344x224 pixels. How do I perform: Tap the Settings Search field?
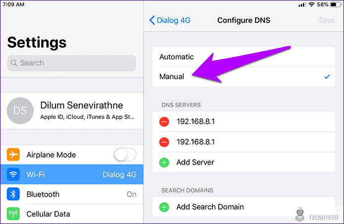(x=72, y=63)
